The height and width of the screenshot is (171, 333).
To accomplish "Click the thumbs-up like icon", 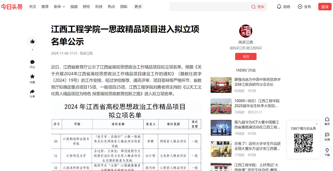I will coord(32,42).
